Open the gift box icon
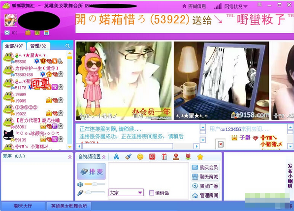 point(164,157)
